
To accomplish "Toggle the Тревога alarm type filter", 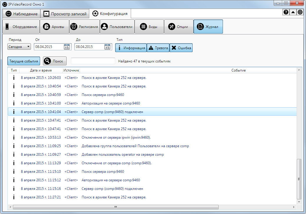I will tap(158, 48).
